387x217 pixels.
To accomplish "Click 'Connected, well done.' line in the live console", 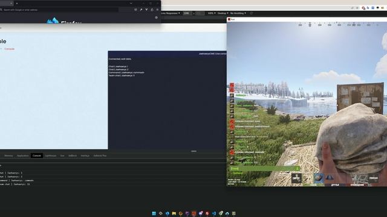I will 120,59.
